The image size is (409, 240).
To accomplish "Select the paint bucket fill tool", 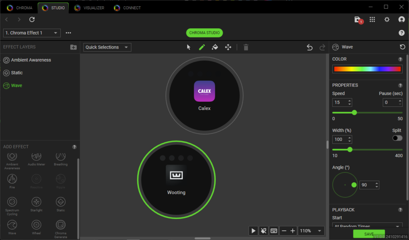I will click(215, 47).
